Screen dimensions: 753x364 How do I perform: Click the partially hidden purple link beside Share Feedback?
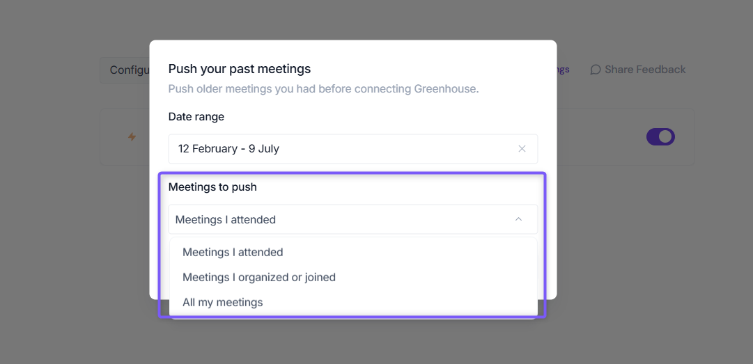tap(563, 70)
